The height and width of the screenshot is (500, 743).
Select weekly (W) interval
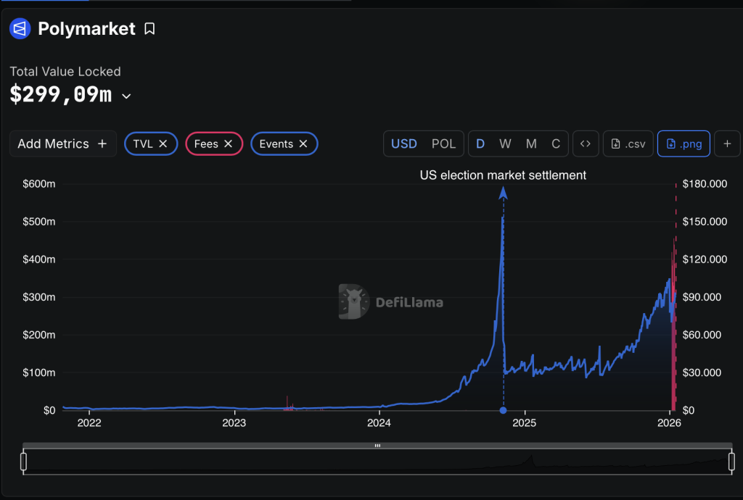coord(505,143)
